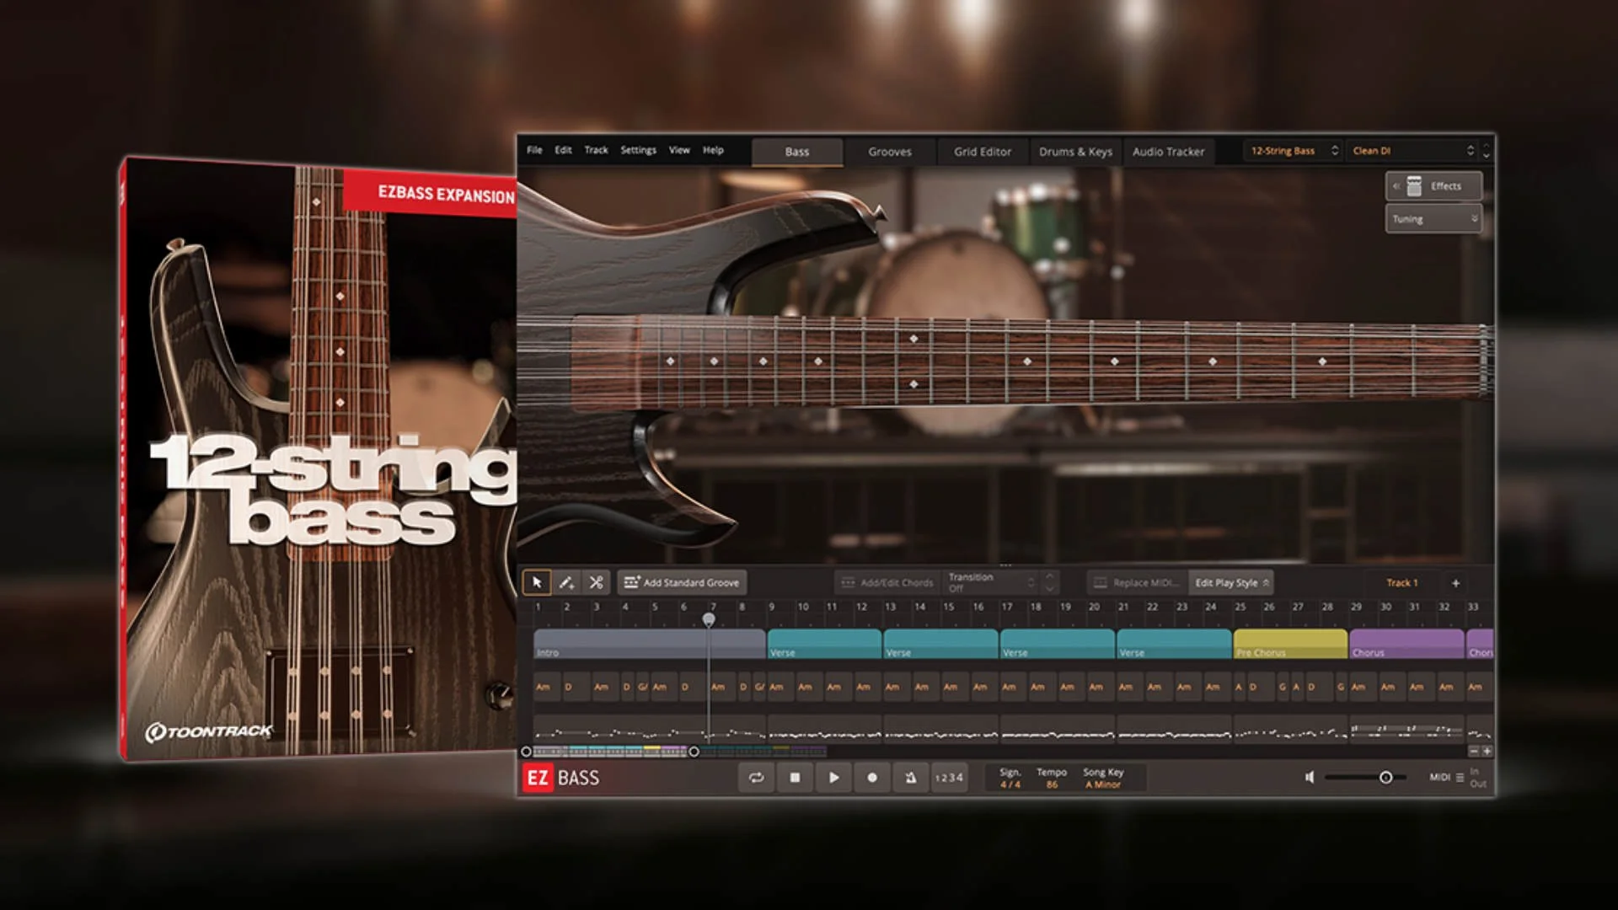Click the speaker volume icon
Viewport: 1618px width, 910px height.
pyautogui.click(x=1310, y=777)
